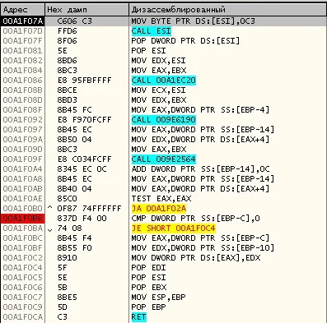Select CALL 00A1EC20 instruction

163,81
